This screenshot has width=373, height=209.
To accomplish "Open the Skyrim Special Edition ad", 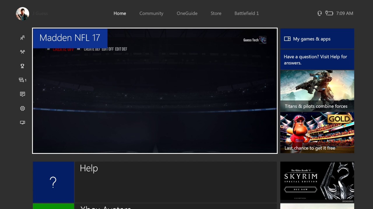I will 317,182.
